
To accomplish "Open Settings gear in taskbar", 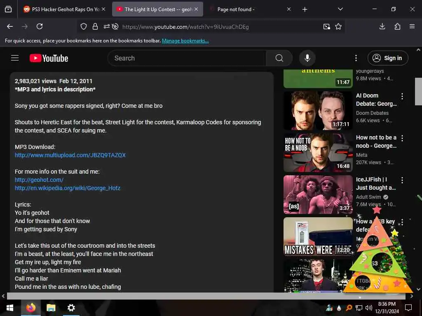I will tap(71, 308).
